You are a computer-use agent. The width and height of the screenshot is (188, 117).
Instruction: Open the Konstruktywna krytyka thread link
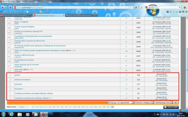click(24, 60)
